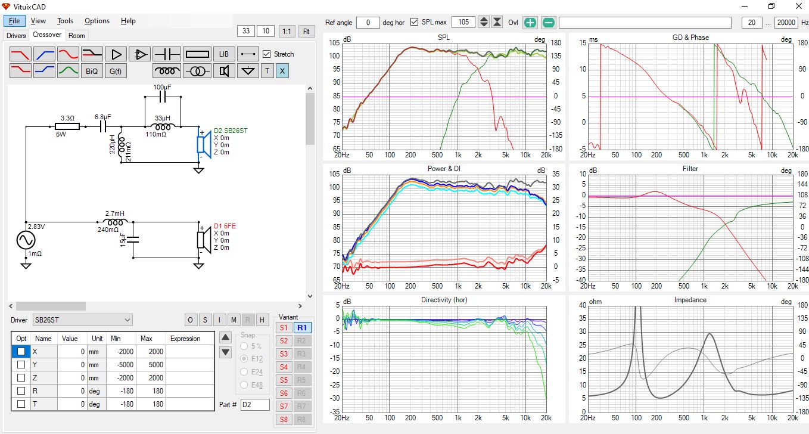
Task: Open the Driver dropdown showing SB26ST
Action: 82,320
